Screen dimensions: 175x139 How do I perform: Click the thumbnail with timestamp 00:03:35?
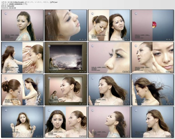[x=109, y=122]
